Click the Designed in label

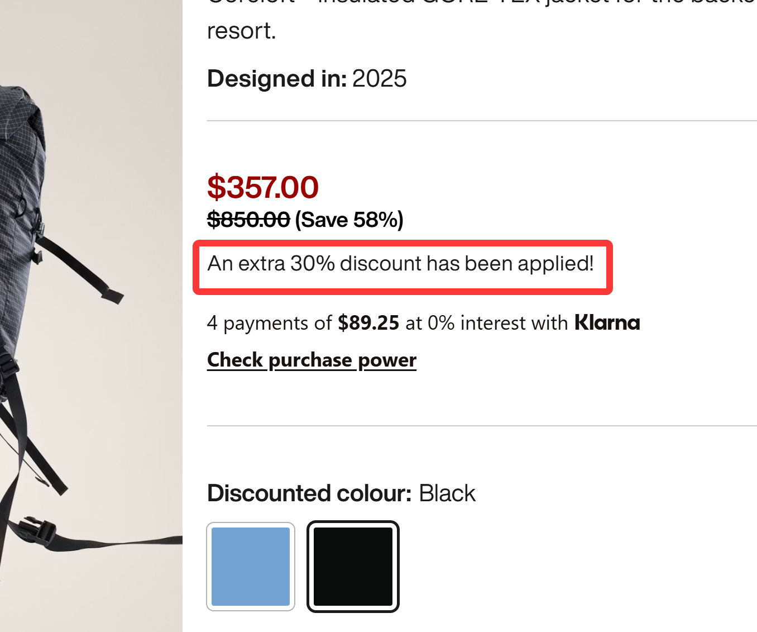pos(277,79)
